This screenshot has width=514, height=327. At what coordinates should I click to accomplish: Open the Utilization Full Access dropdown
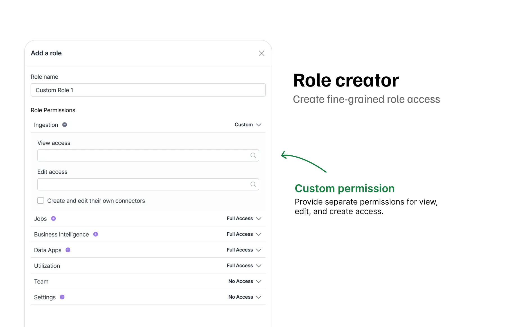click(244, 266)
